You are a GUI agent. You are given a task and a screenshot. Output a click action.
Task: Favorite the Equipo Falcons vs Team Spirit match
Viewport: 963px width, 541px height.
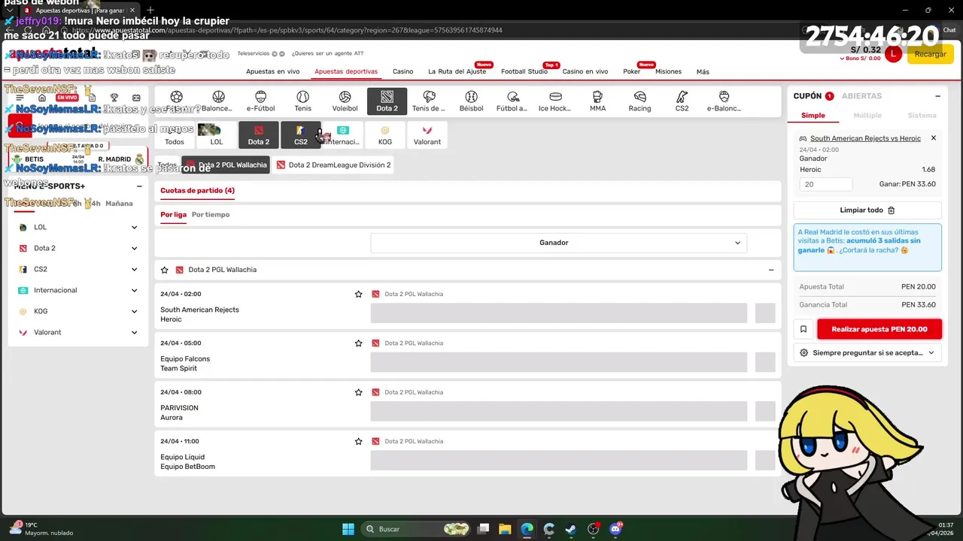coord(358,343)
